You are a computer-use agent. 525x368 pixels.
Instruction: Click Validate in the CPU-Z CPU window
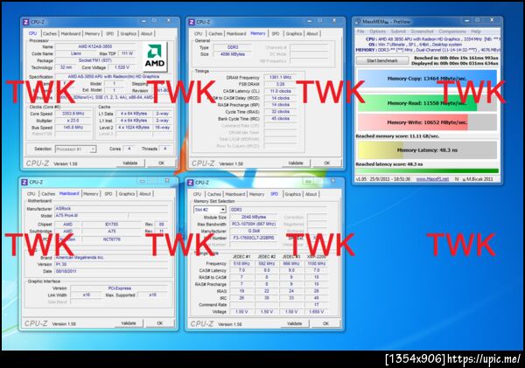click(129, 163)
